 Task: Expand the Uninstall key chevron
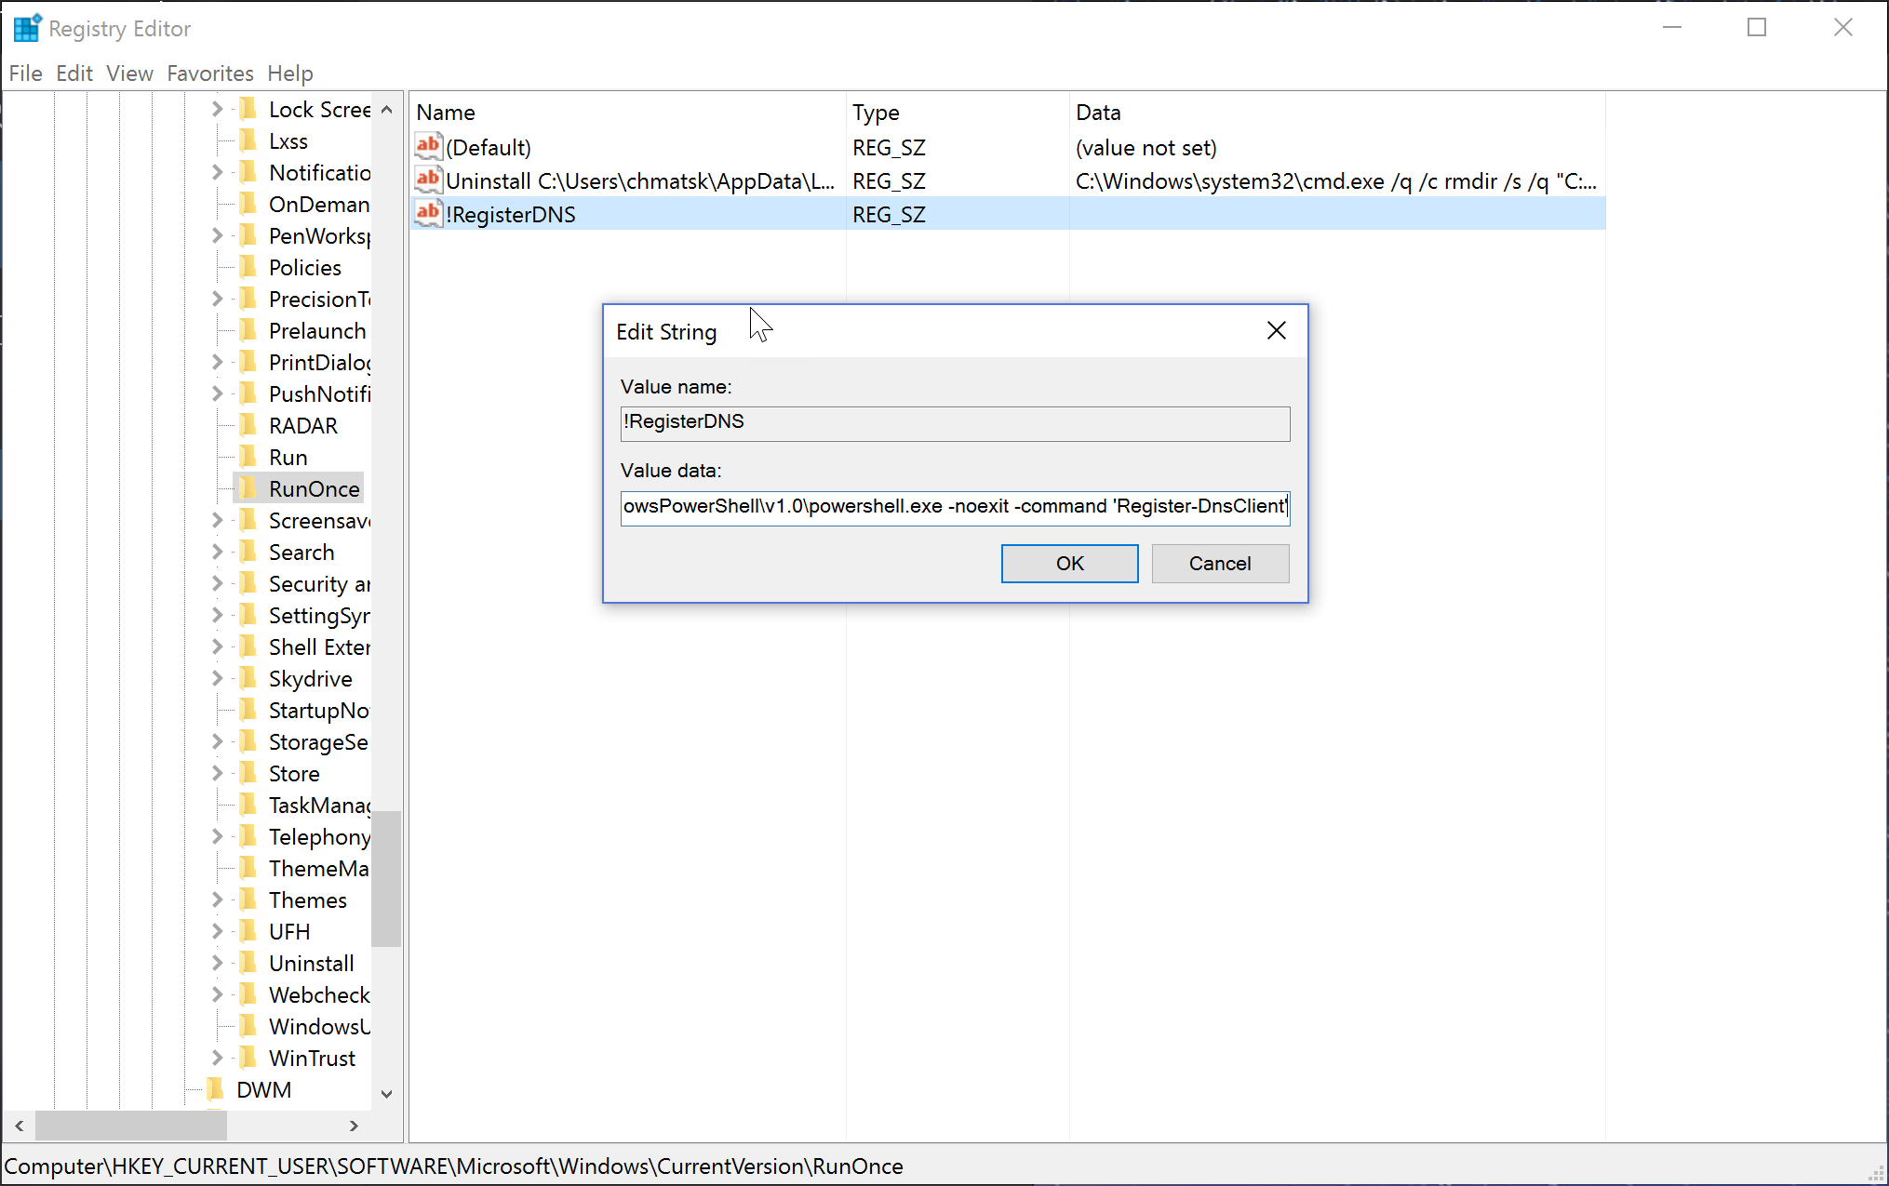217,963
